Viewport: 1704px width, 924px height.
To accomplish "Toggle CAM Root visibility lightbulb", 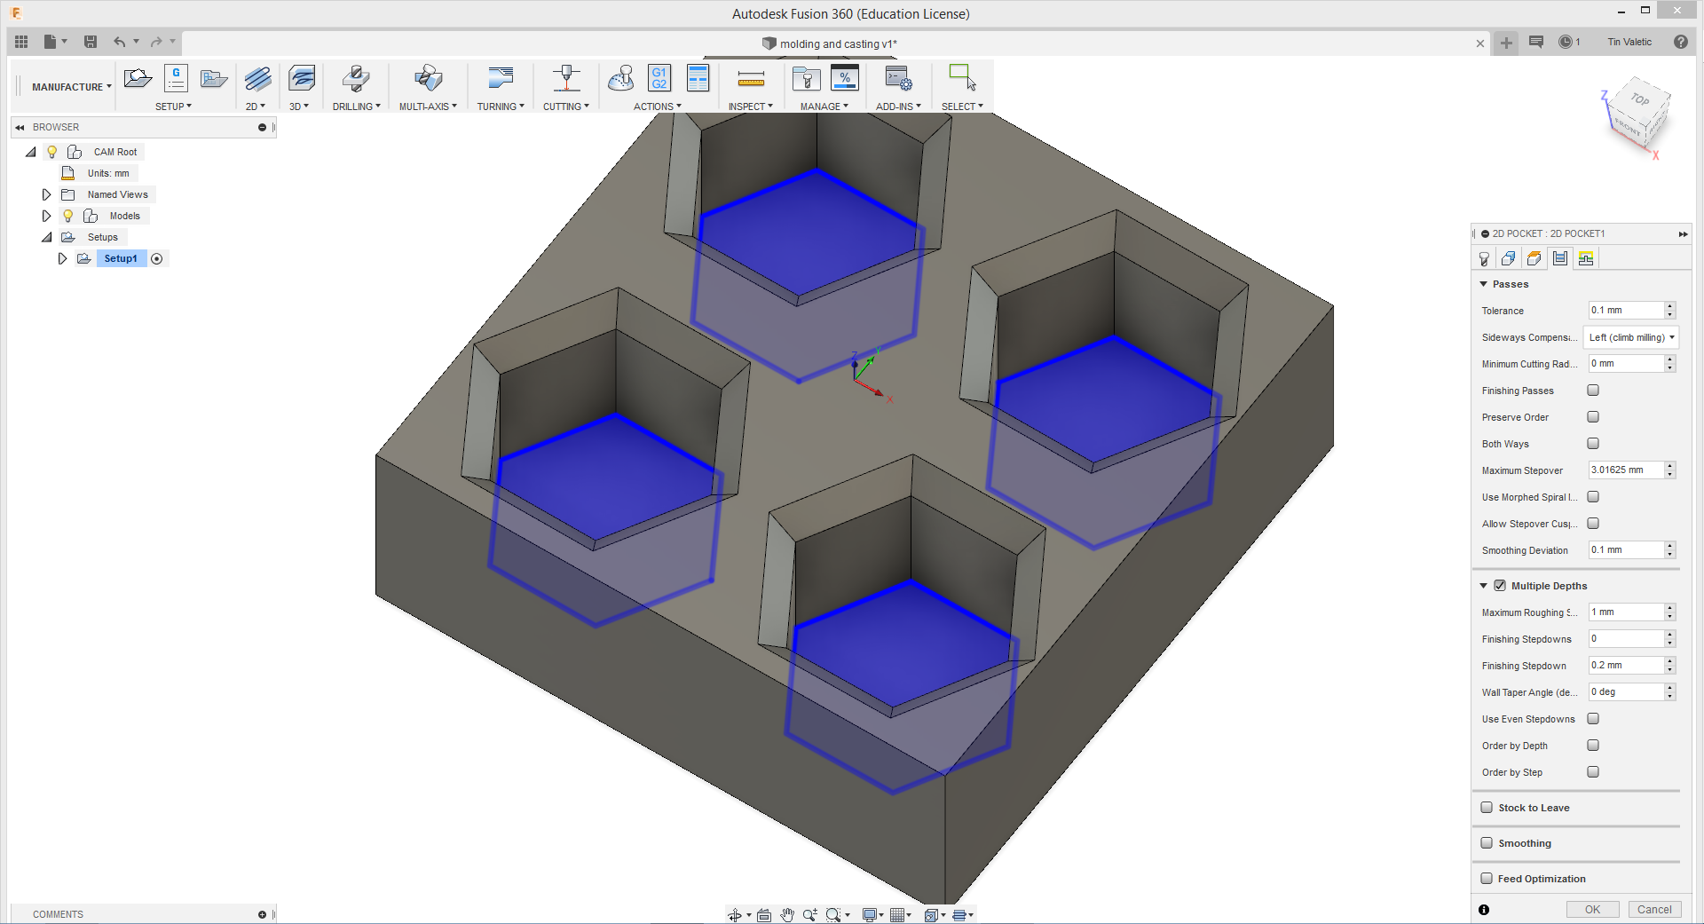I will 52,152.
